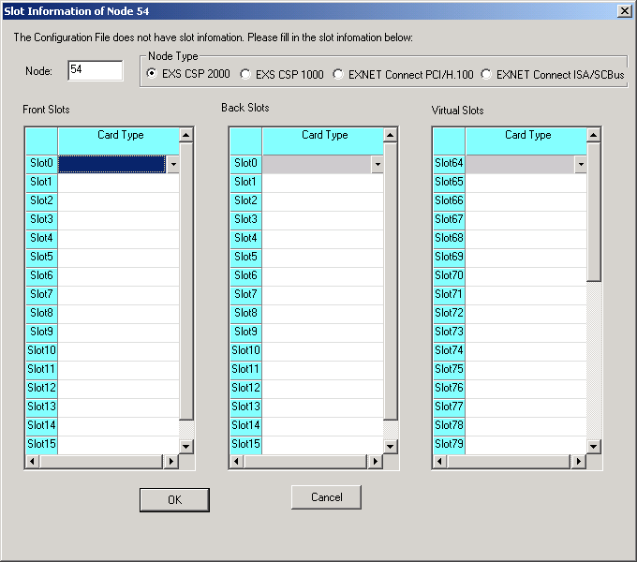Image resolution: width=637 pixels, height=562 pixels.
Task: Expand Virtual Slots Slot64 card type dropdown
Action: [x=580, y=164]
